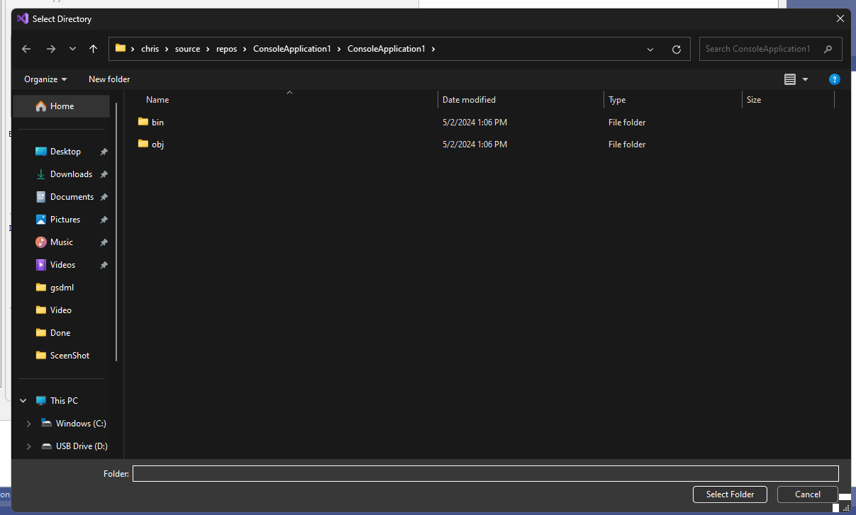856x515 pixels.
Task: Click chris in the breadcrumb path
Action: (150, 49)
